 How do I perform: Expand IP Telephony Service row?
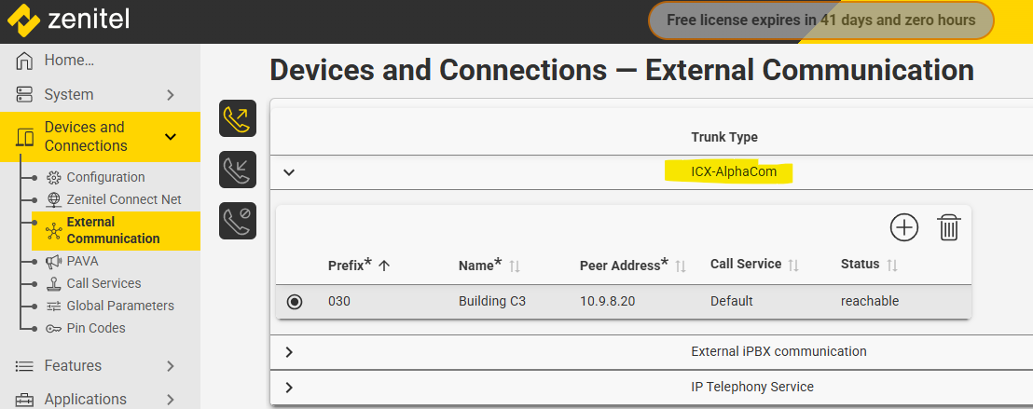click(289, 388)
